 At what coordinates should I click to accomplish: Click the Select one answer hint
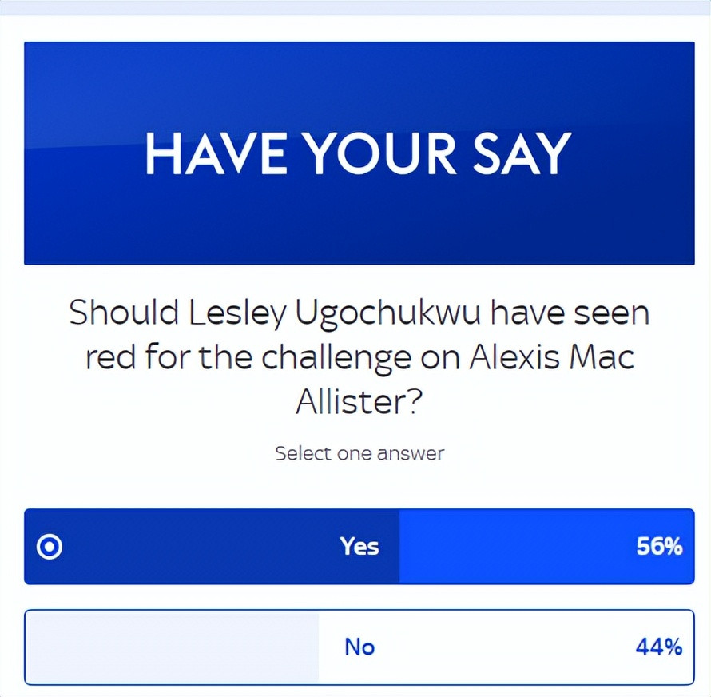tap(359, 453)
